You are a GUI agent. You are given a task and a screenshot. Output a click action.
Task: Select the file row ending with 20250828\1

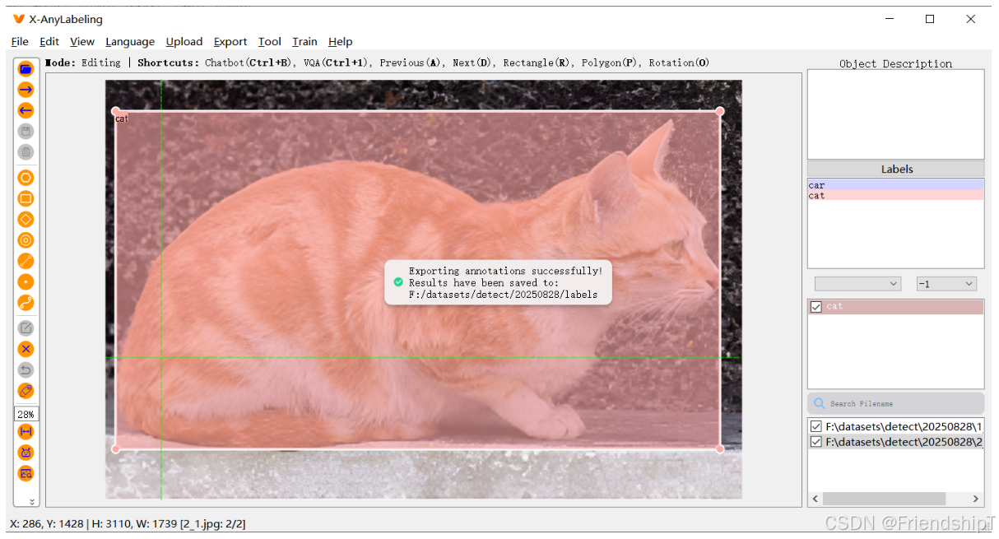click(895, 426)
